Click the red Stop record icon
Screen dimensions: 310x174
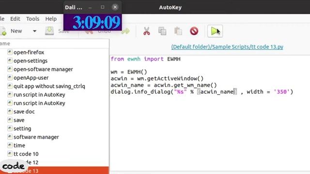(194, 31)
